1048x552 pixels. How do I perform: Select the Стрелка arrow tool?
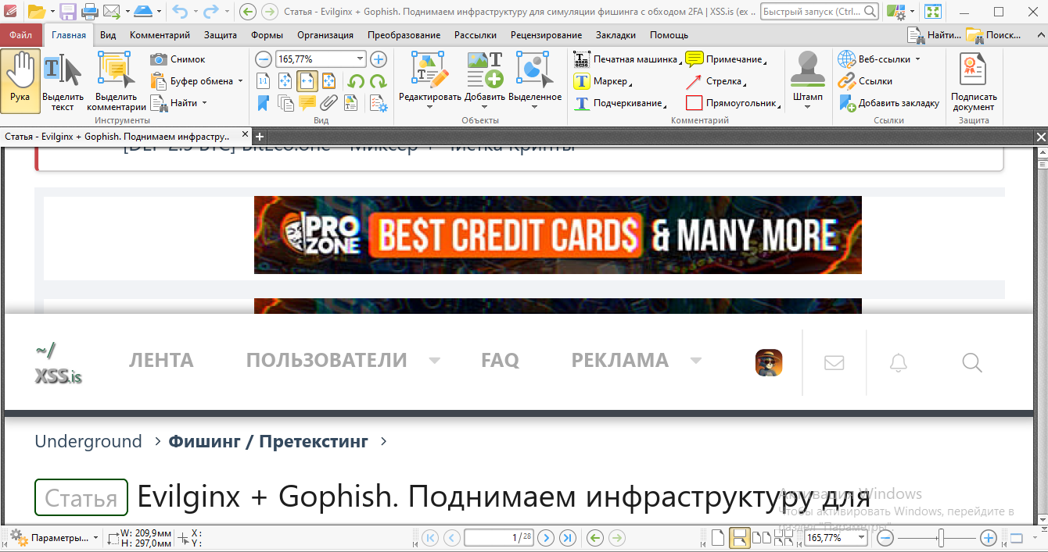click(716, 81)
